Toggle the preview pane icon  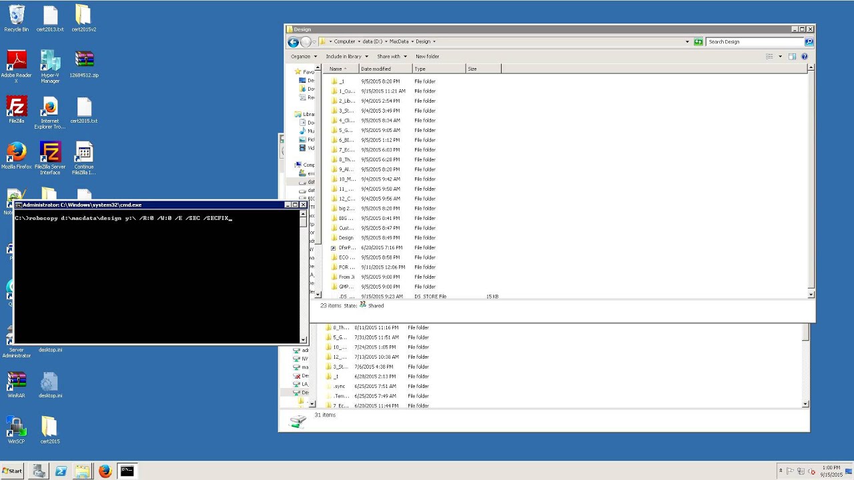tap(793, 57)
